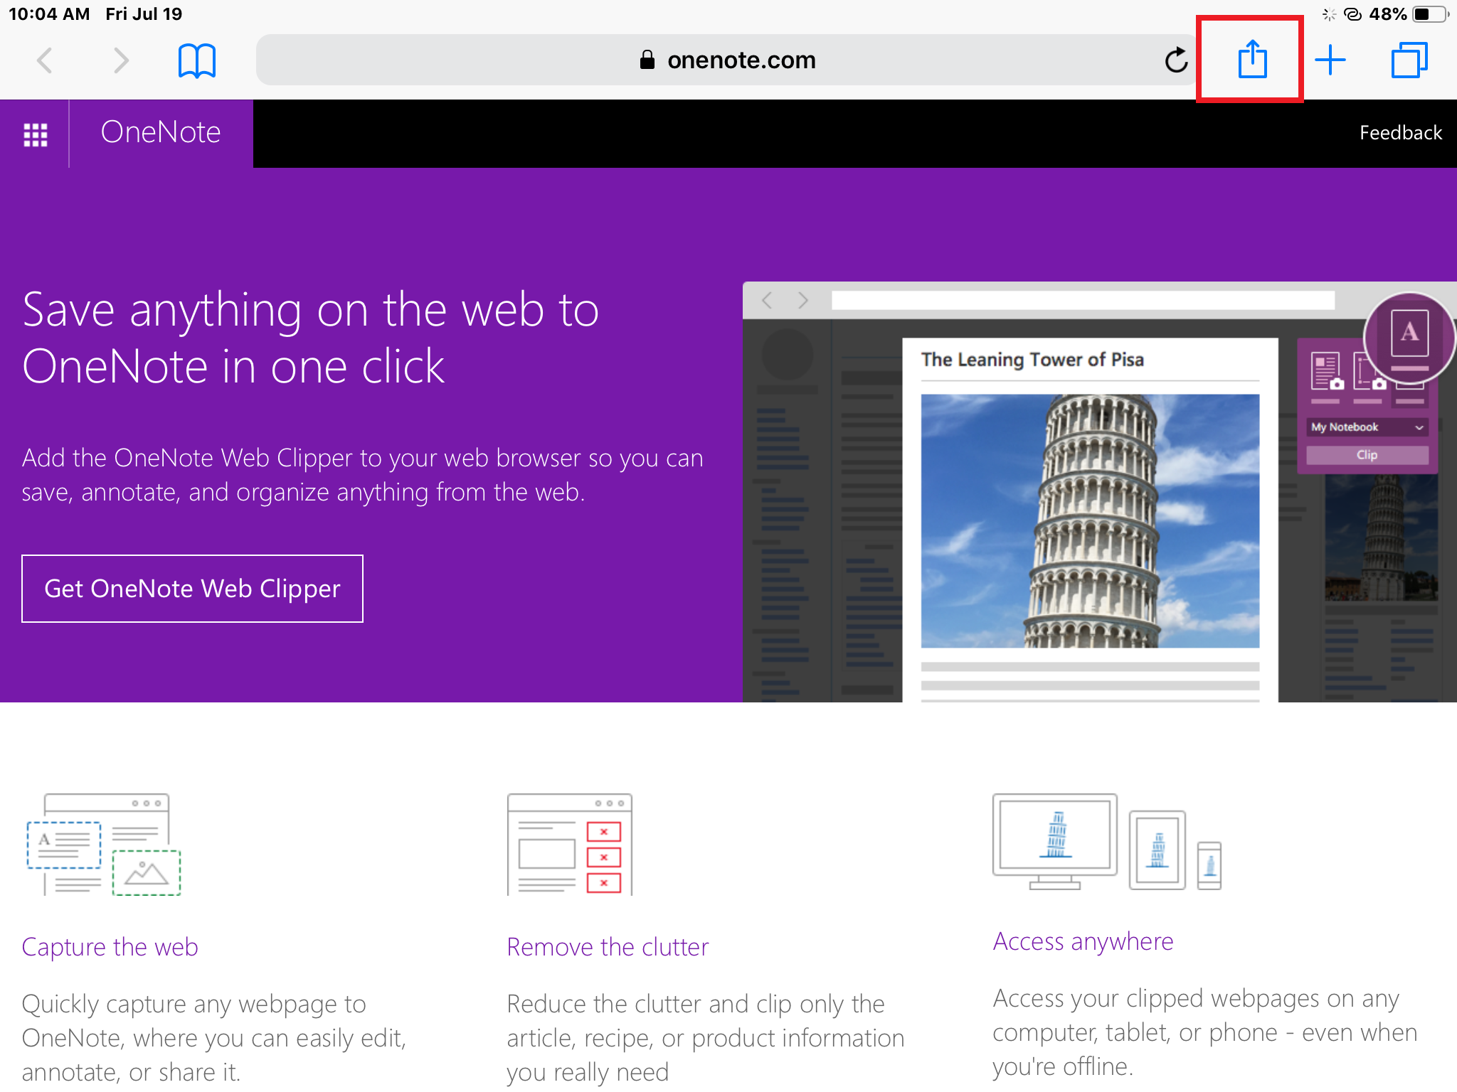1457x1092 pixels.
Task: Tap the battery indicator in status bar
Action: 1430,14
